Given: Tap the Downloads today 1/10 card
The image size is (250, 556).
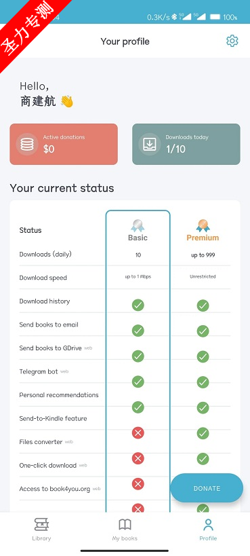Looking at the screenshot, I should (x=186, y=145).
